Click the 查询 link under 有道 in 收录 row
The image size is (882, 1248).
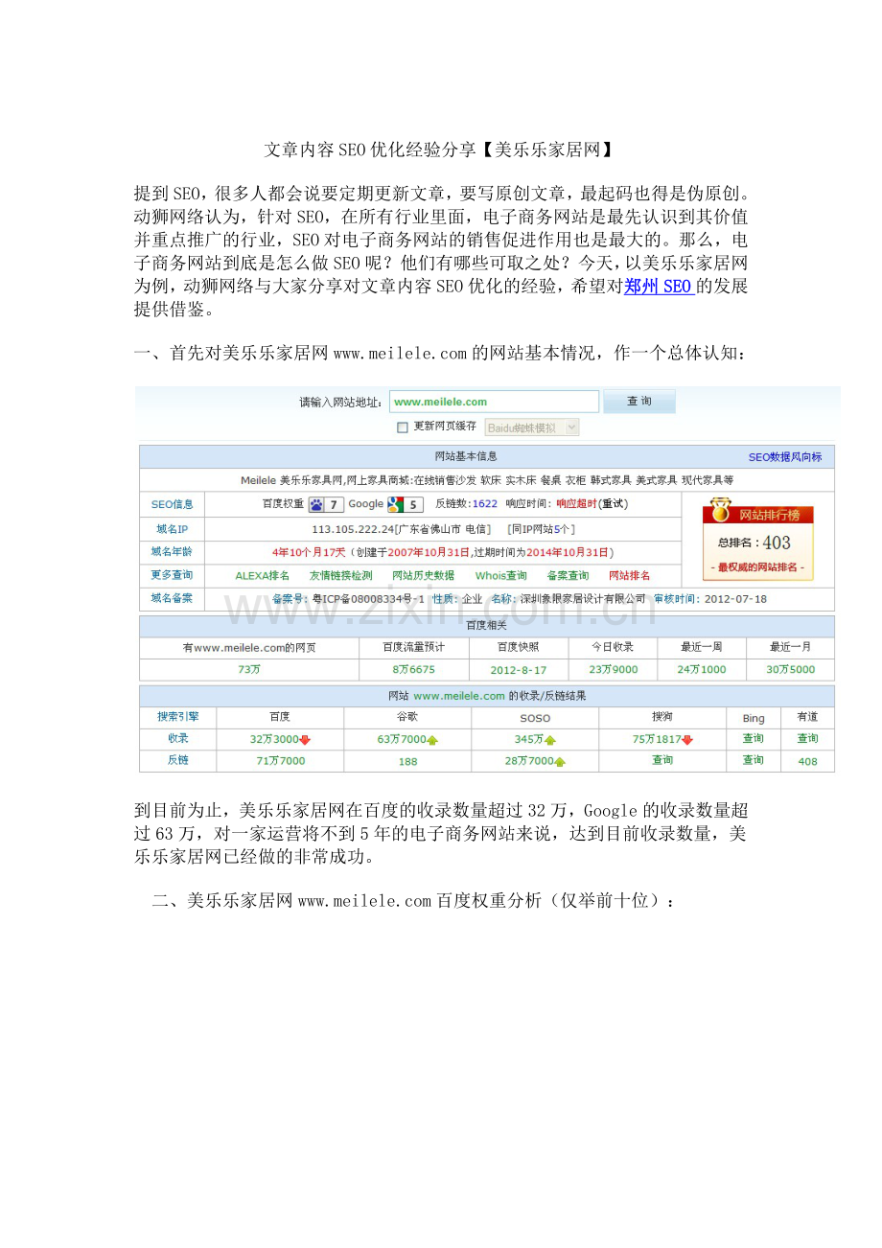808,739
